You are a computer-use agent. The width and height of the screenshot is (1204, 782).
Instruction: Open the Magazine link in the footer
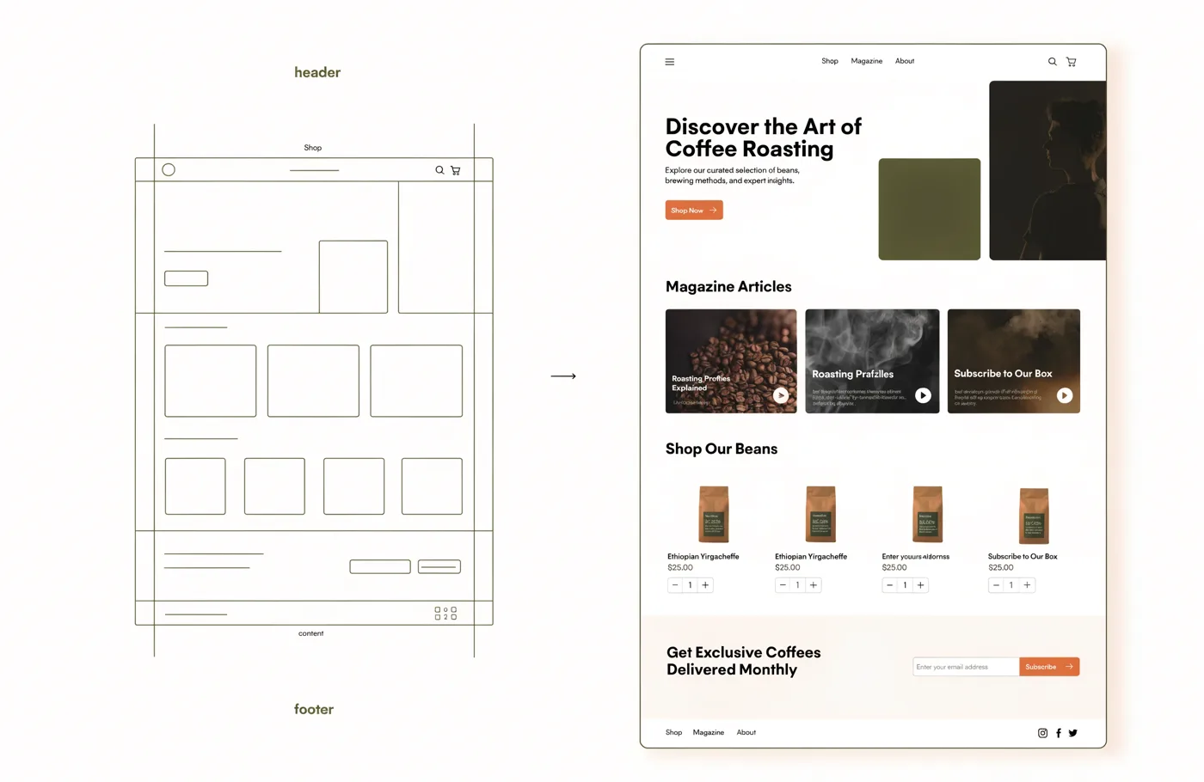pyautogui.click(x=709, y=732)
